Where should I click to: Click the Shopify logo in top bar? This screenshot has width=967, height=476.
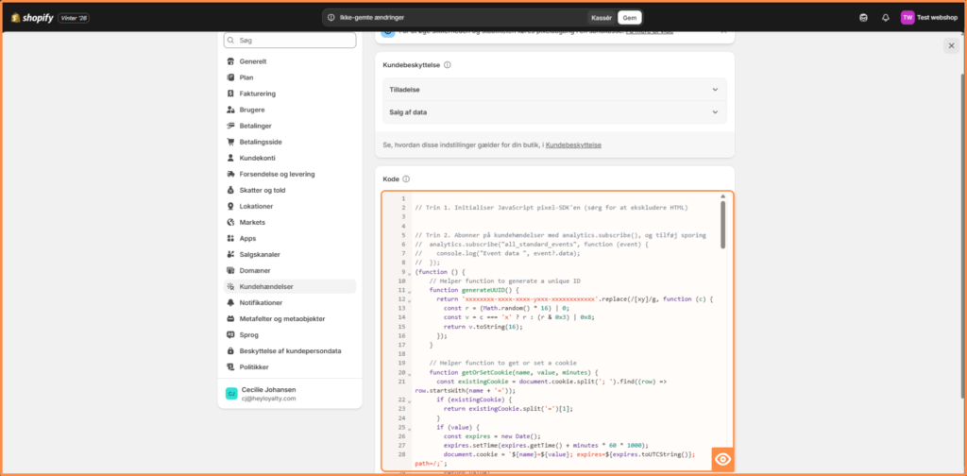click(32, 17)
